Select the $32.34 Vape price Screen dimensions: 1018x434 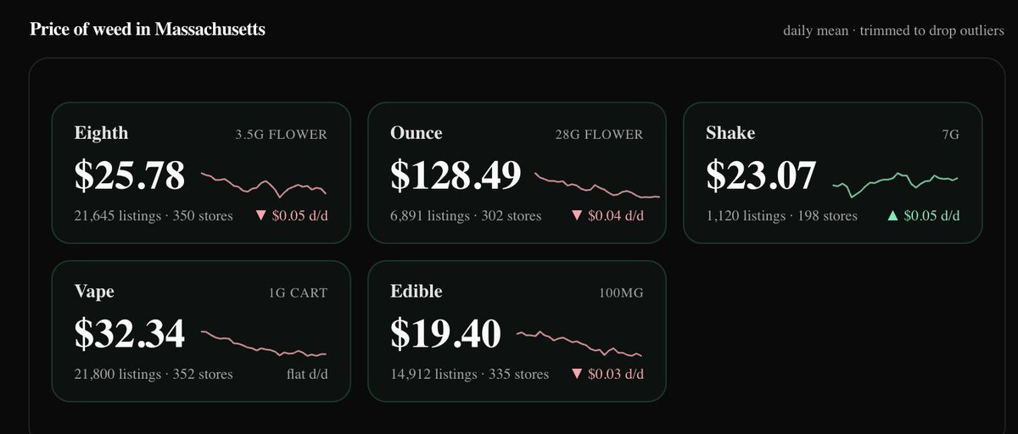(130, 334)
